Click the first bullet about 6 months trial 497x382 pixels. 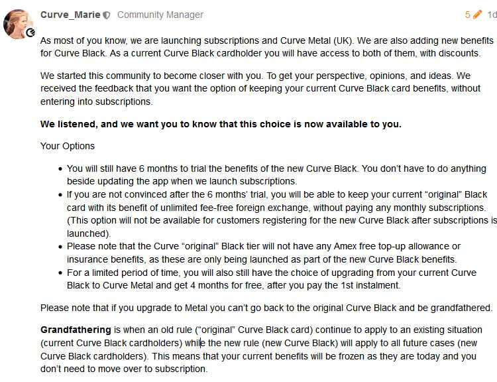pyautogui.click(x=276, y=175)
